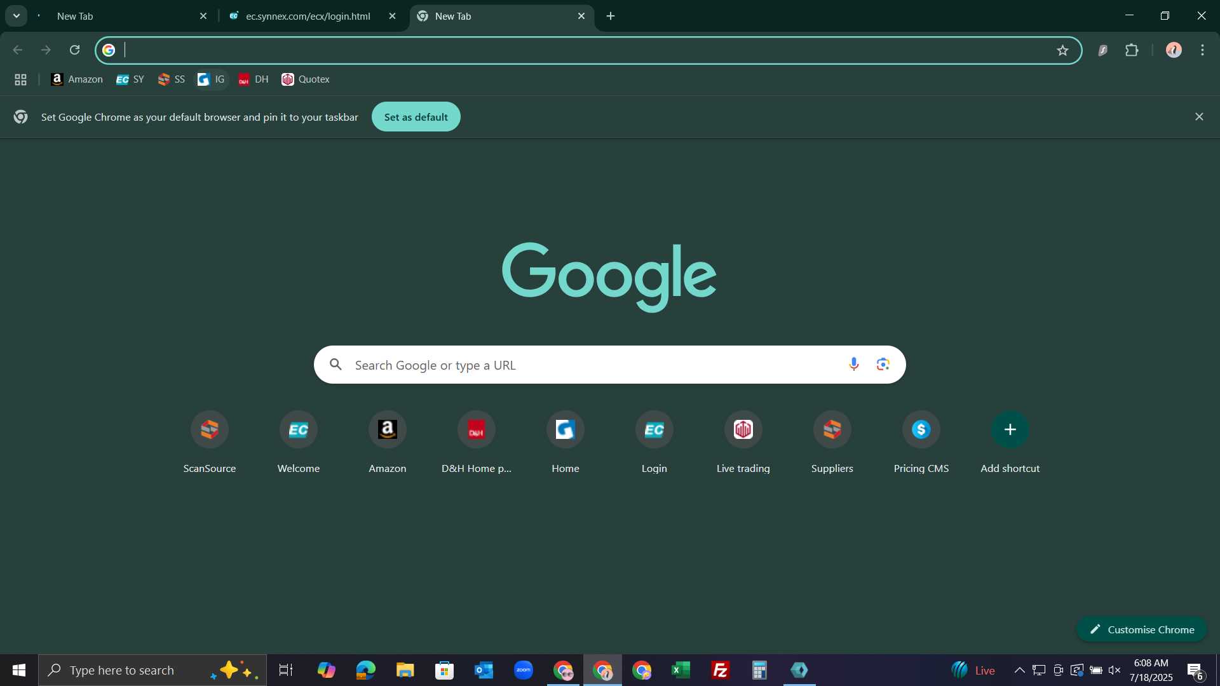Open the Extensions puzzle icon

[1132, 50]
